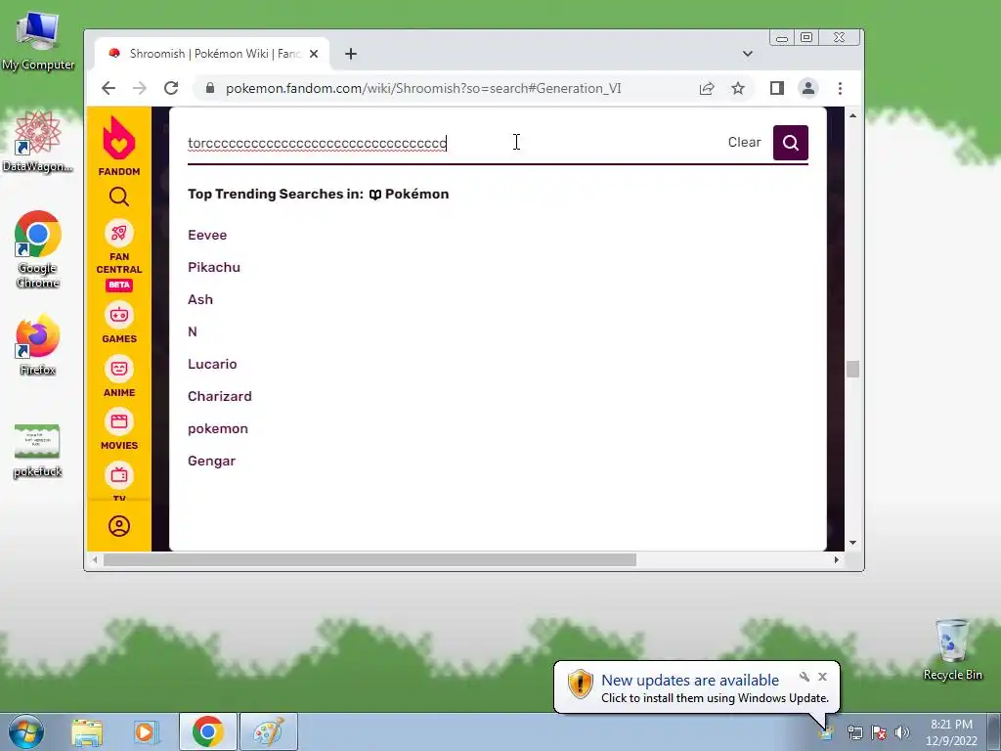Open the Anime section icon

click(x=118, y=369)
